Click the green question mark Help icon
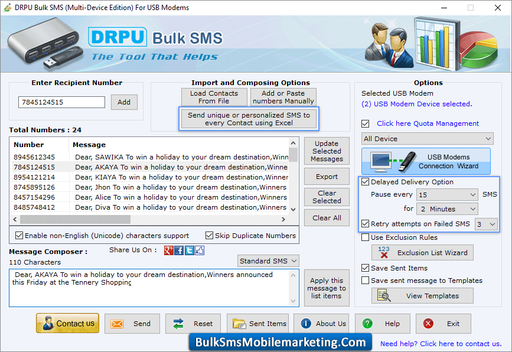The image size is (512, 352). click(367, 324)
